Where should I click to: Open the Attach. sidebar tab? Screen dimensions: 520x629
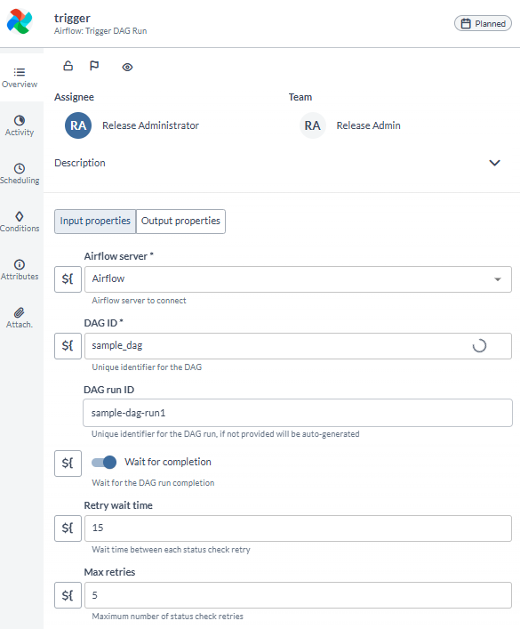coord(20,319)
